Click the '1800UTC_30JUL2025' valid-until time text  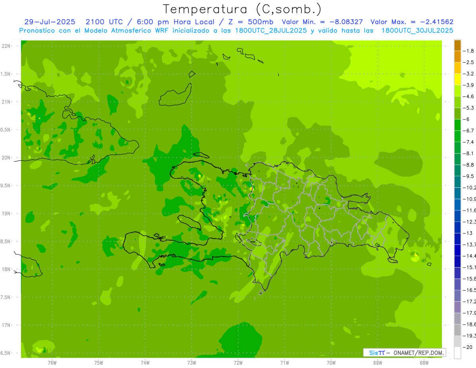pyautogui.click(x=417, y=30)
